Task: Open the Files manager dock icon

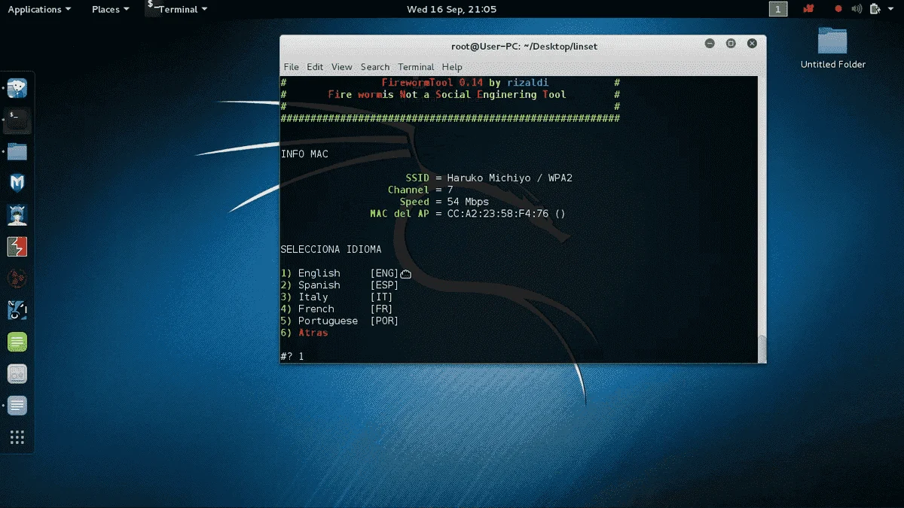Action: (17, 151)
